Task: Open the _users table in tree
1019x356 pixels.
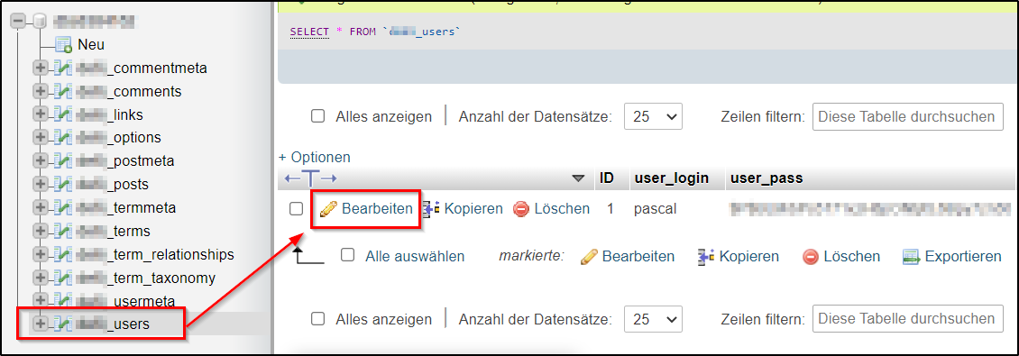Action: coord(113,324)
